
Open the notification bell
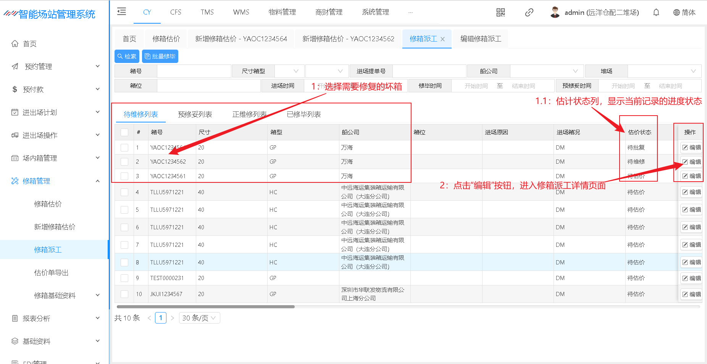656,13
